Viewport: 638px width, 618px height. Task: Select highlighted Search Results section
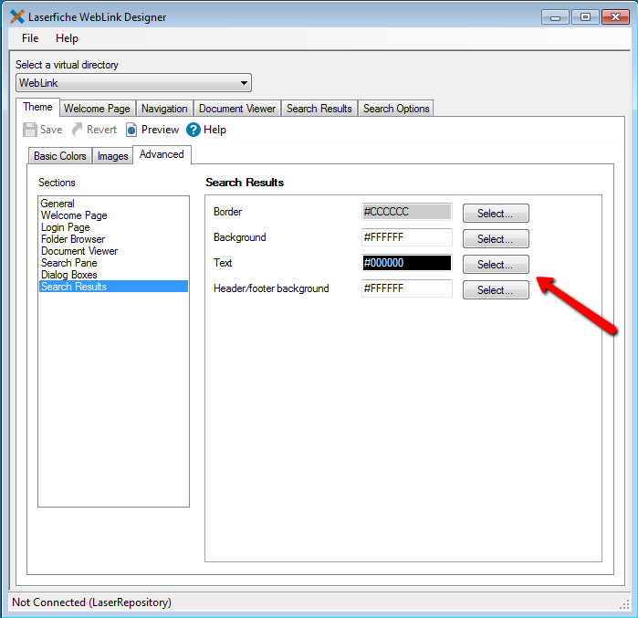(113, 287)
